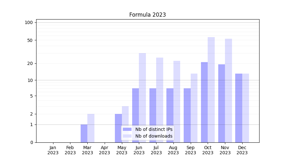Click the 100 y-axis tick label
This screenshot has width=288, height=160.
[29, 22]
